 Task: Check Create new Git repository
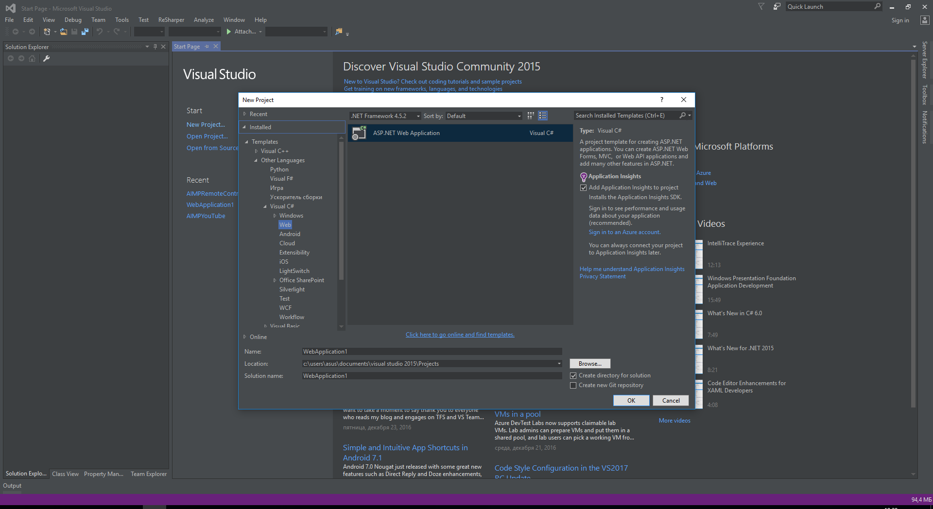coord(573,385)
